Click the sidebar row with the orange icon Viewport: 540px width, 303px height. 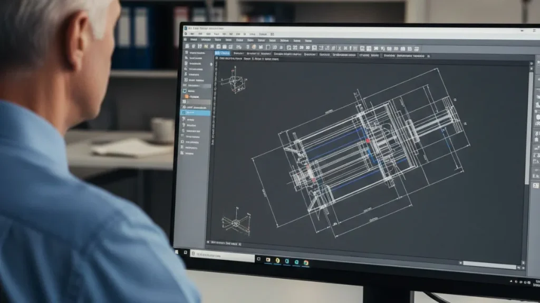pos(196,97)
